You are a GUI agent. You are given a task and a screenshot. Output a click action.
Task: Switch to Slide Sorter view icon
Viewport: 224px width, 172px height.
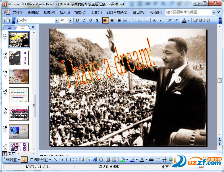(9, 154)
